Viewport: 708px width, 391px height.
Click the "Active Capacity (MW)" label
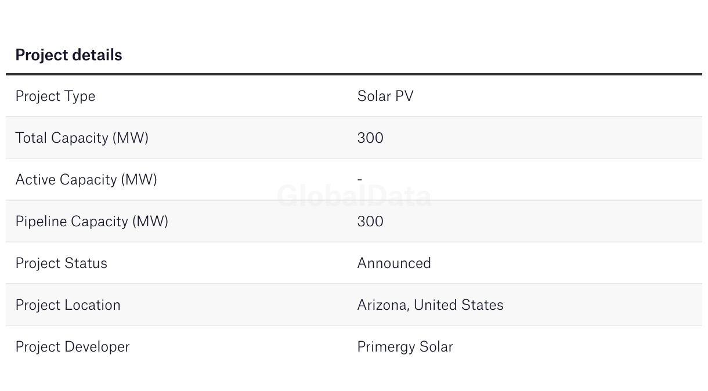[x=86, y=180]
